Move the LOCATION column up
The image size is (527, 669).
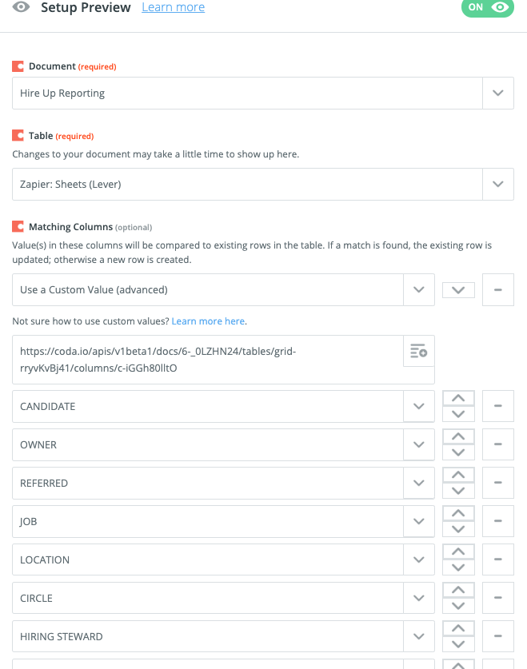[458, 552]
